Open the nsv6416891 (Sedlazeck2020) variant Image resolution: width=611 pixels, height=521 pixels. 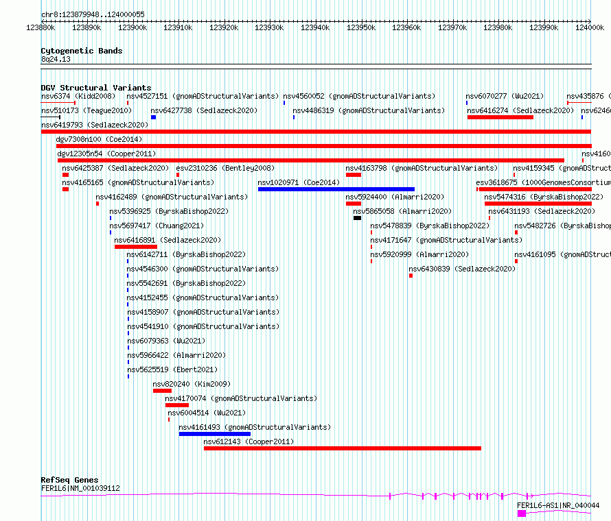(168, 240)
